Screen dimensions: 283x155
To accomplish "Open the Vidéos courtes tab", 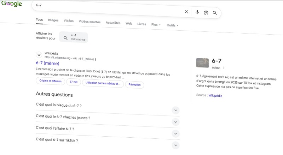I will (89, 22).
